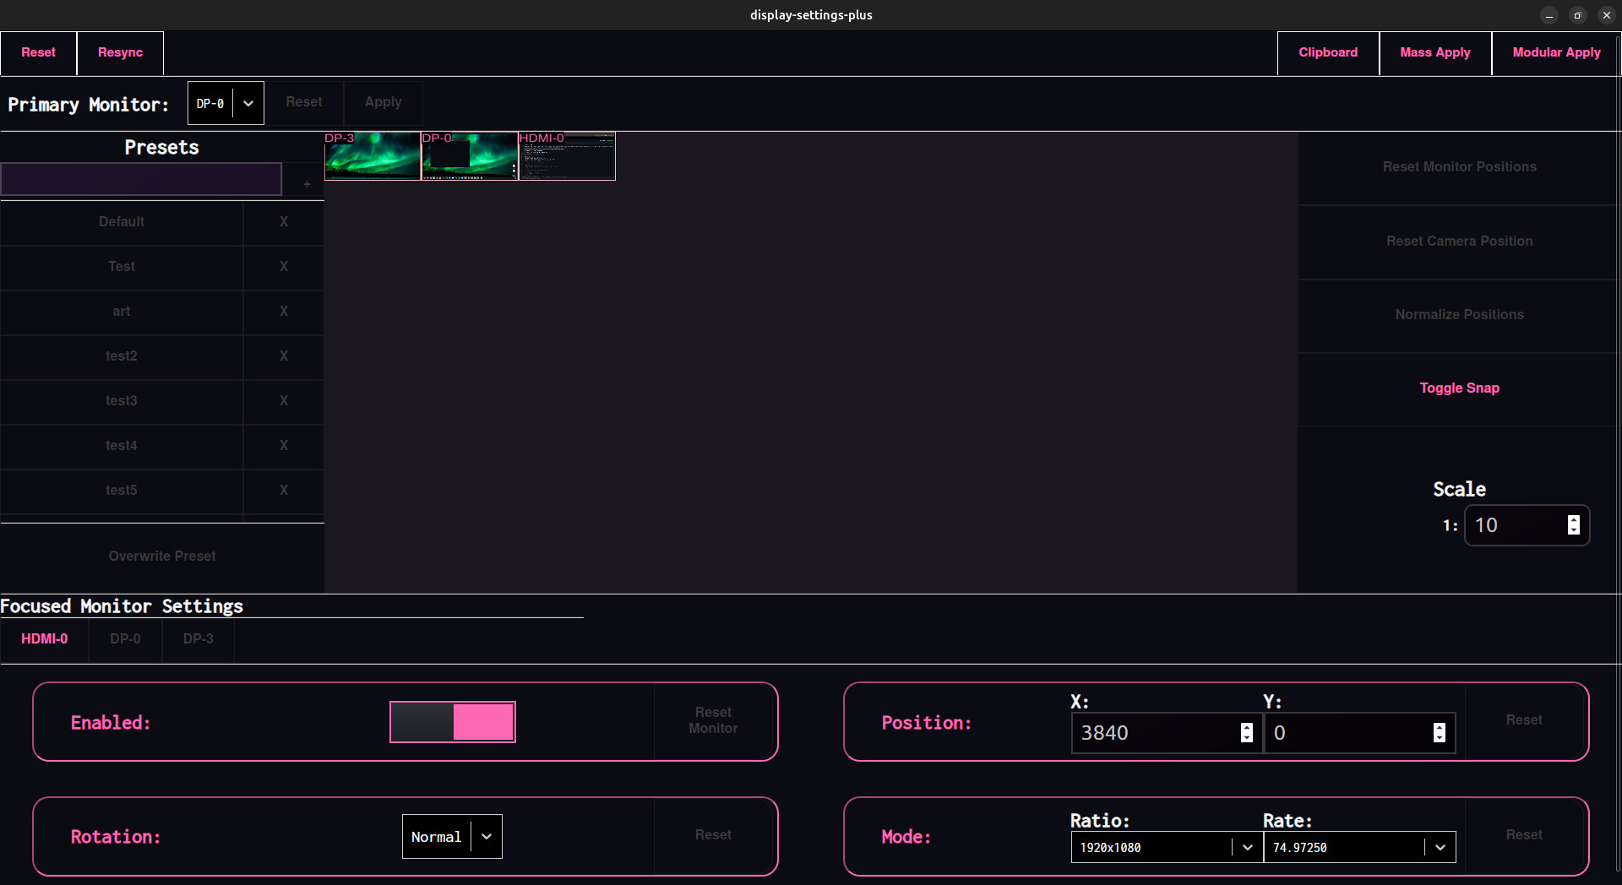Toggle Snap for monitor positioning

1459,388
